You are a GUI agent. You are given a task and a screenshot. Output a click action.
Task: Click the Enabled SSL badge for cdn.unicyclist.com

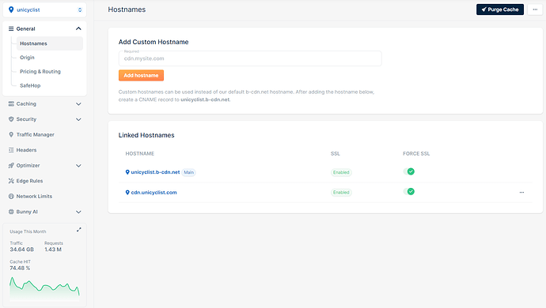[341, 192]
